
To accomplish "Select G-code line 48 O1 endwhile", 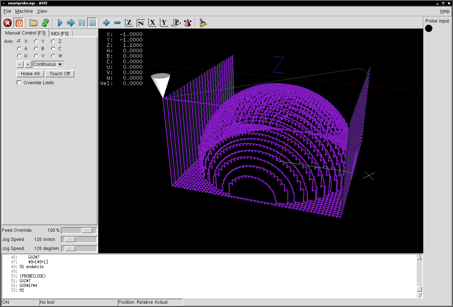I will tap(32, 267).
